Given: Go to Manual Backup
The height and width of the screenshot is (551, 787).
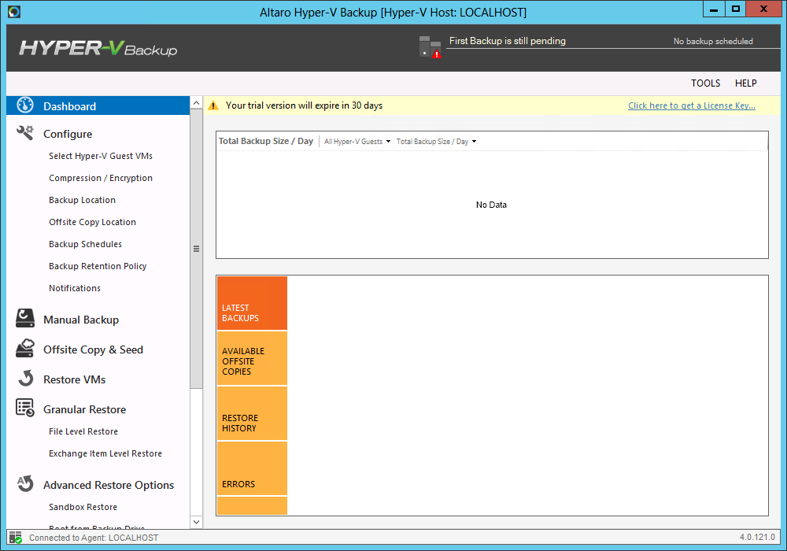Looking at the screenshot, I should coord(81,320).
